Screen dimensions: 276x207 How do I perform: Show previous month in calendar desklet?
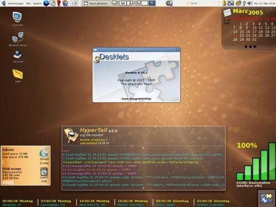coord(246,47)
